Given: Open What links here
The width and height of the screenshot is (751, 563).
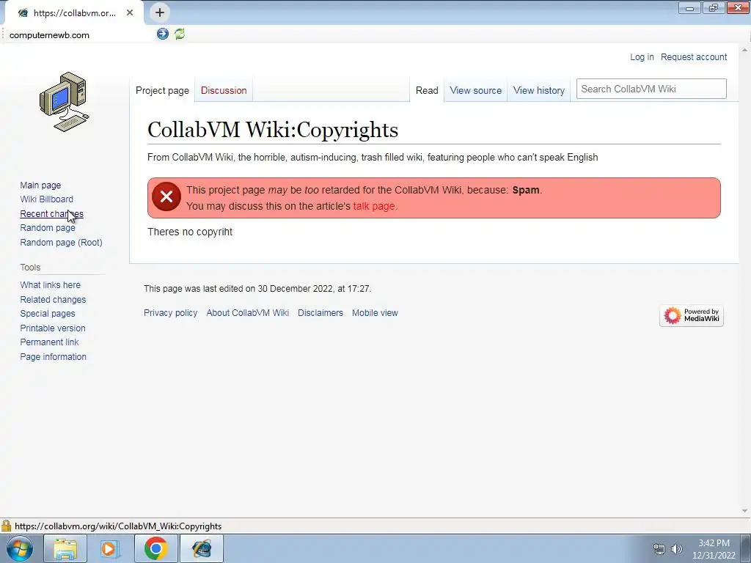Looking at the screenshot, I should pos(51,285).
